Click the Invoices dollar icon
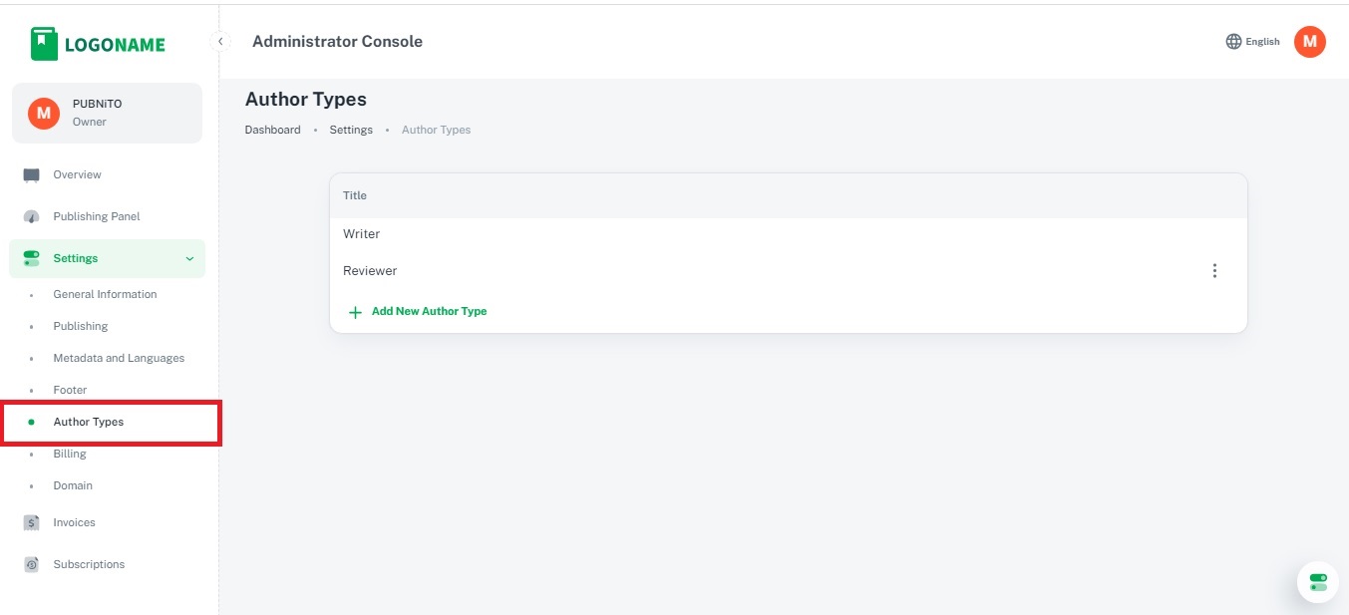1349x615 pixels. click(x=32, y=522)
